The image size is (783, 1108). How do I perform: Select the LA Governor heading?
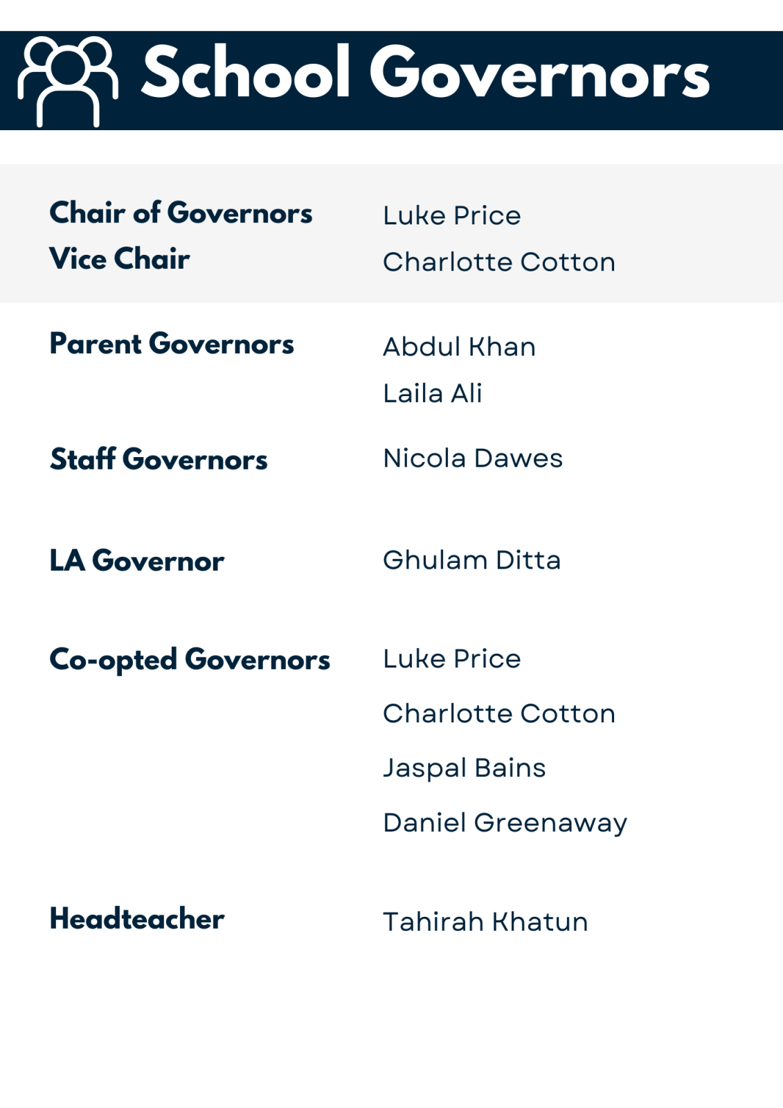136,561
